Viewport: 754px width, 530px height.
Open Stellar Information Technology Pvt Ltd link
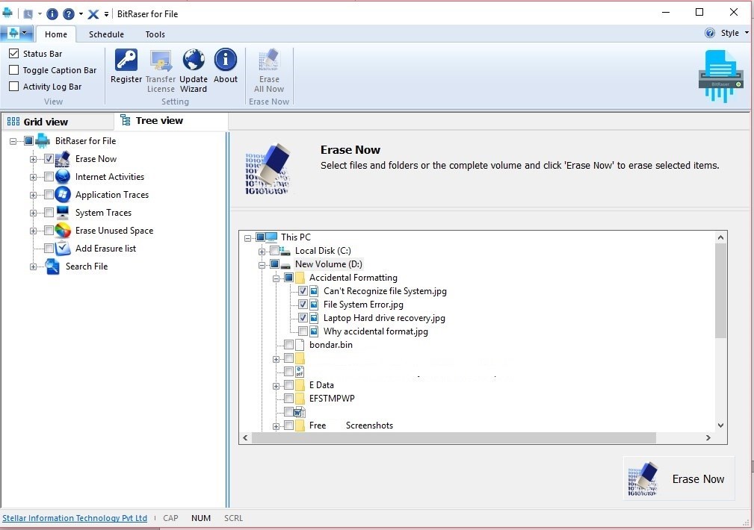pyautogui.click(x=75, y=518)
